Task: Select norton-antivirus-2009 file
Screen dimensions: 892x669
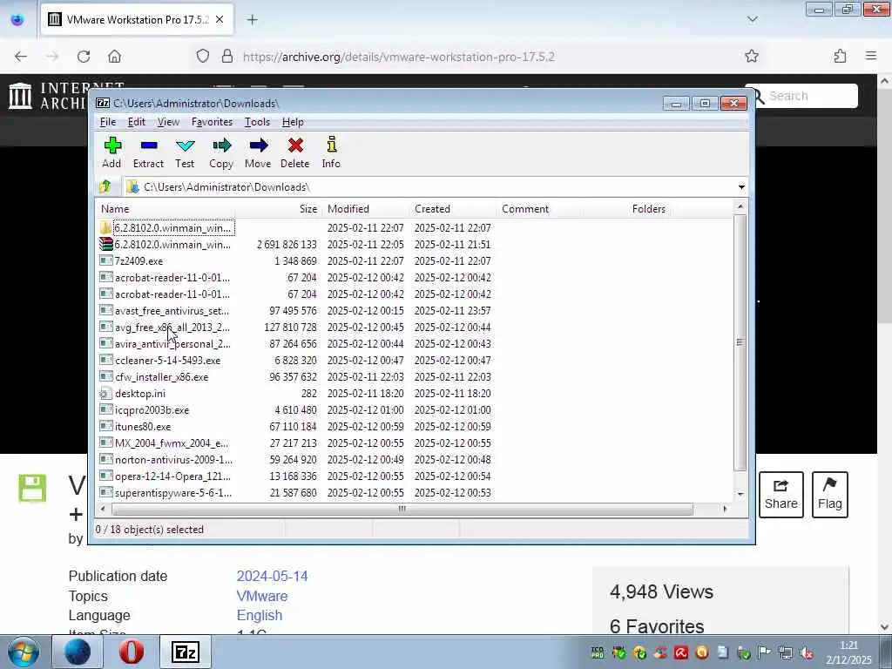Action: (x=166, y=459)
